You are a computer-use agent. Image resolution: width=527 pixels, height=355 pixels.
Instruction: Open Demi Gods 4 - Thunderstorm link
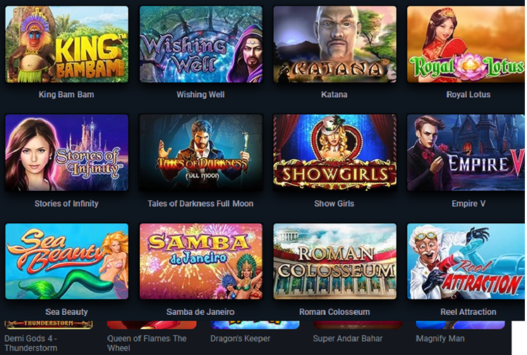point(31,343)
